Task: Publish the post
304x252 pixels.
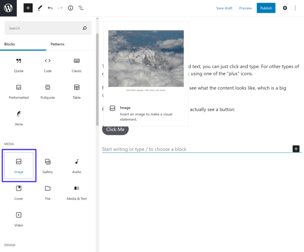Action: point(266,8)
